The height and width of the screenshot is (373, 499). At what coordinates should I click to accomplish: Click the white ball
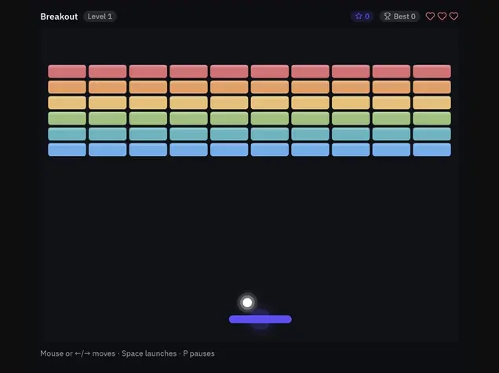coord(247,302)
